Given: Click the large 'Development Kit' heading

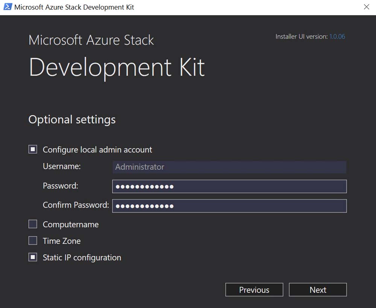Looking at the screenshot, I should [117, 68].
